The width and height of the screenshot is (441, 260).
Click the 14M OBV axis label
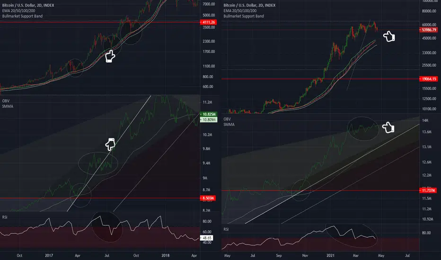click(425, 120)
